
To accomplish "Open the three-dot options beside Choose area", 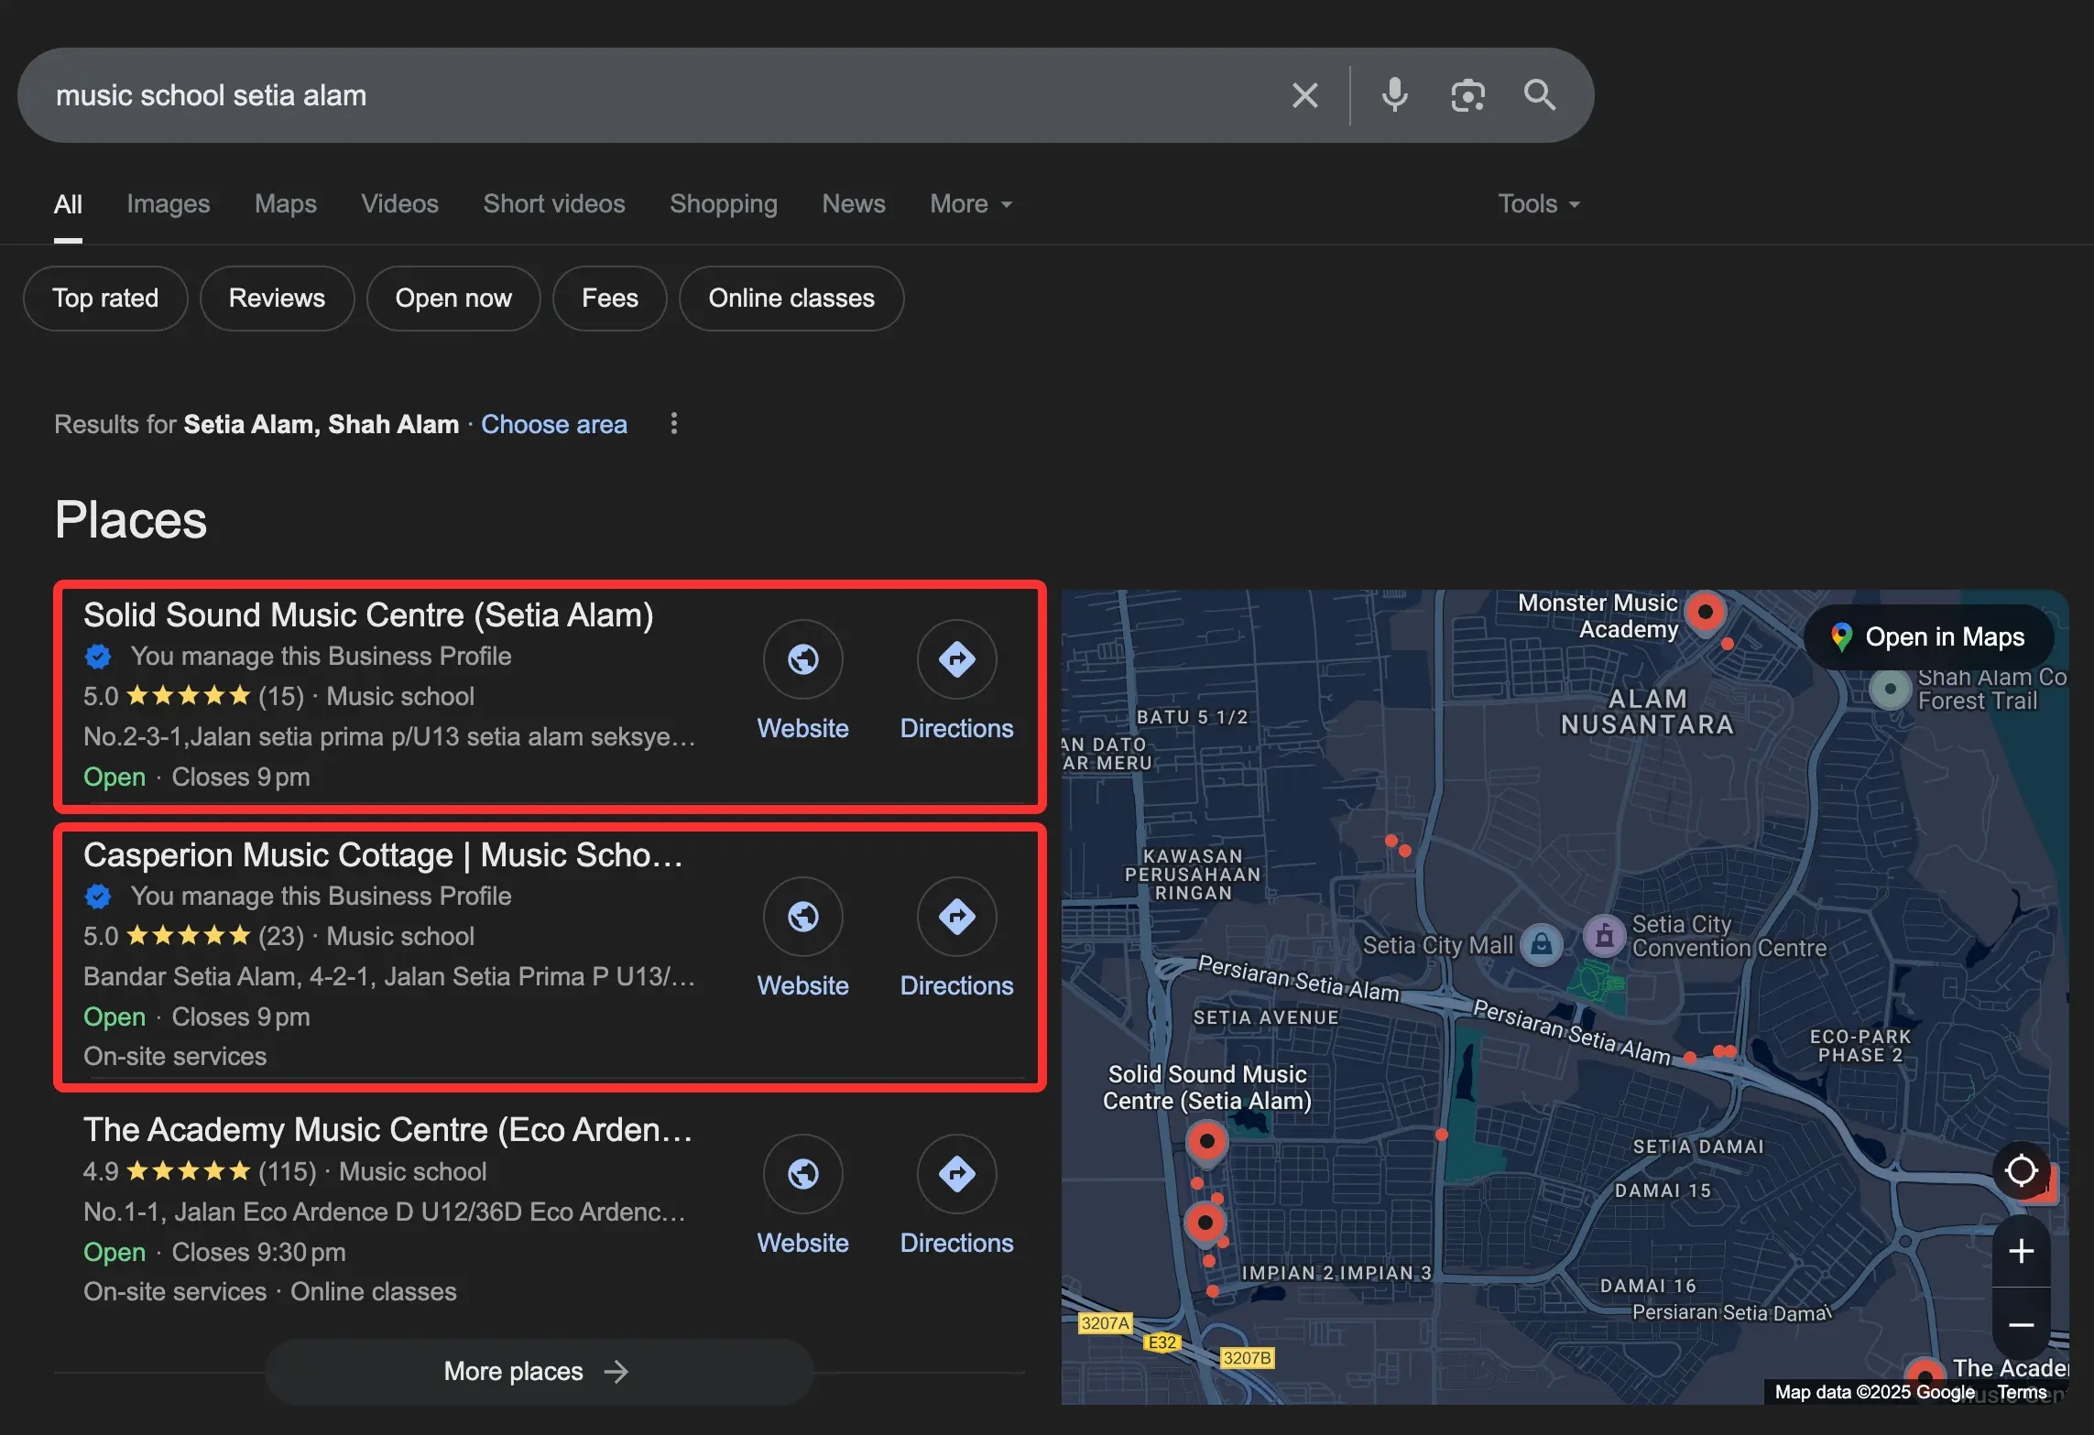I will pyautogui.click(x=674, y=423).
